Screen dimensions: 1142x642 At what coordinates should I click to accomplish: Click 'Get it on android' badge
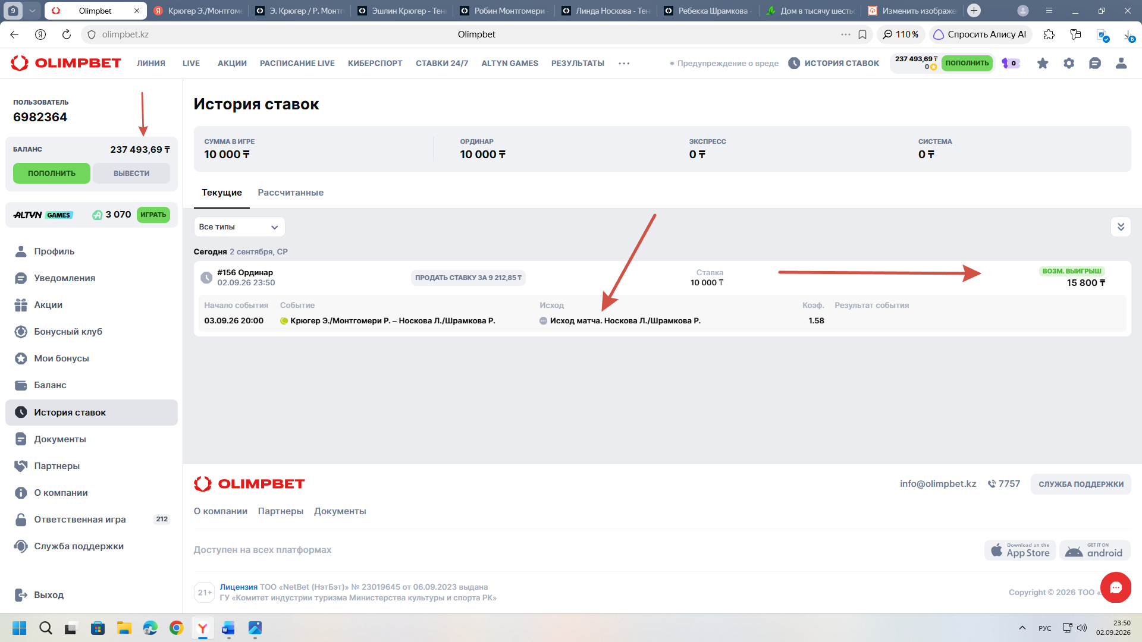click(x=1095, y=550)
